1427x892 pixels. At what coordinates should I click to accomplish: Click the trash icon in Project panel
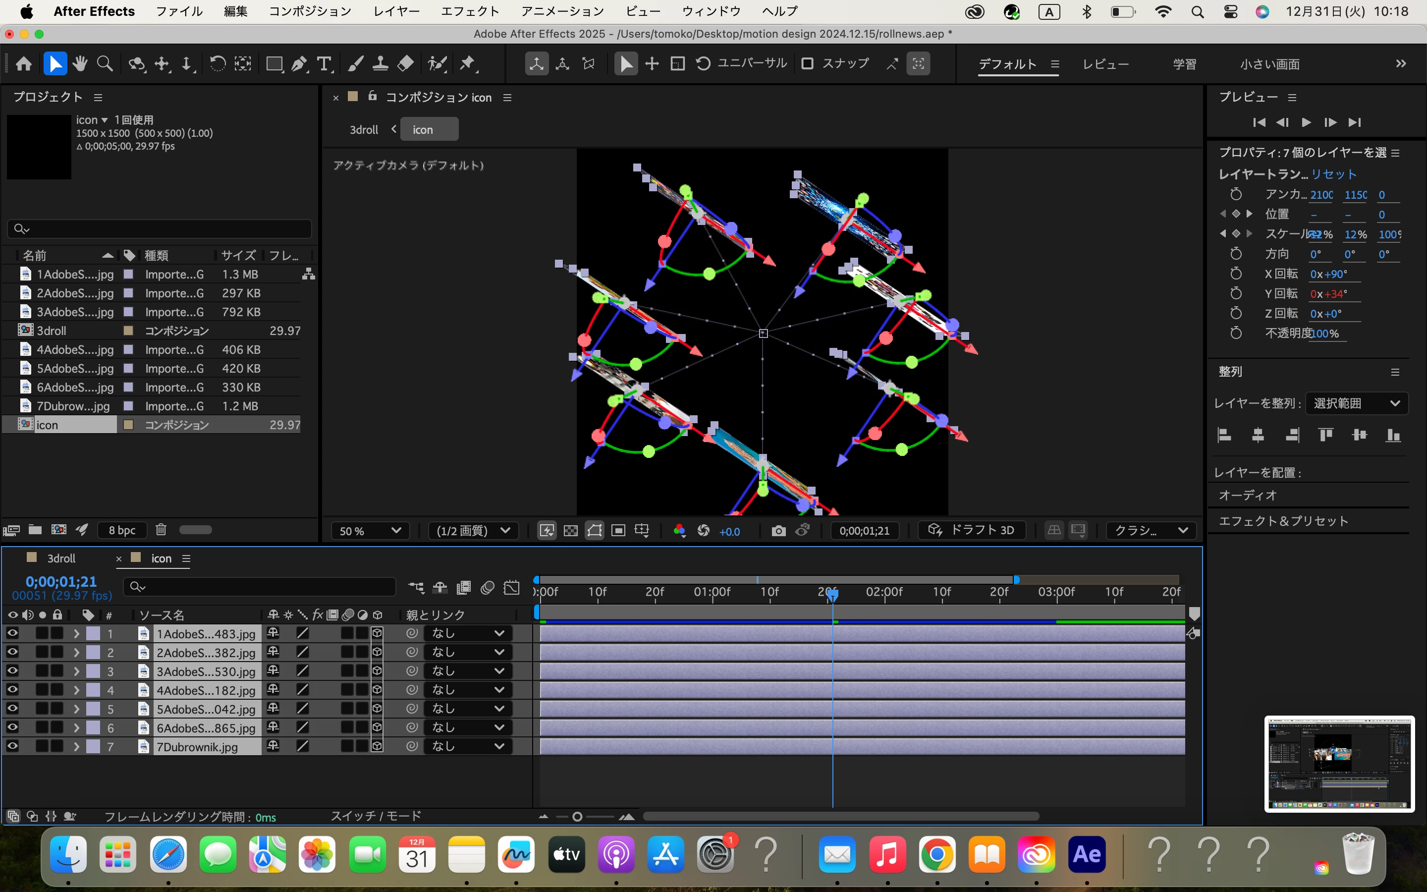tap(161, 530)
